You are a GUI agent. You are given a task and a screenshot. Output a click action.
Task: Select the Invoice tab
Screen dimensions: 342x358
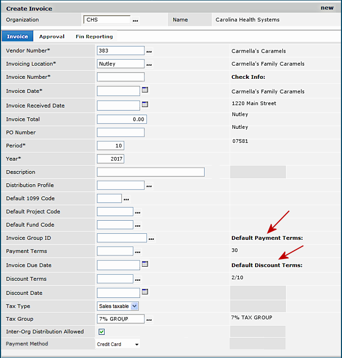(18, 36)
